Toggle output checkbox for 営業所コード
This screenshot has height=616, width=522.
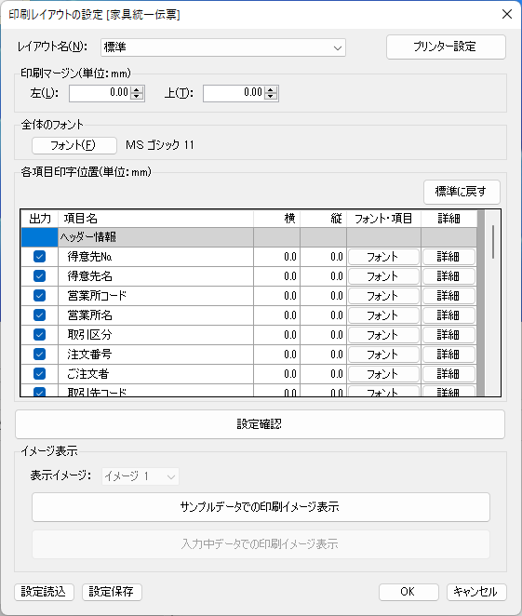pyautogui.click(x=39, y=295)
